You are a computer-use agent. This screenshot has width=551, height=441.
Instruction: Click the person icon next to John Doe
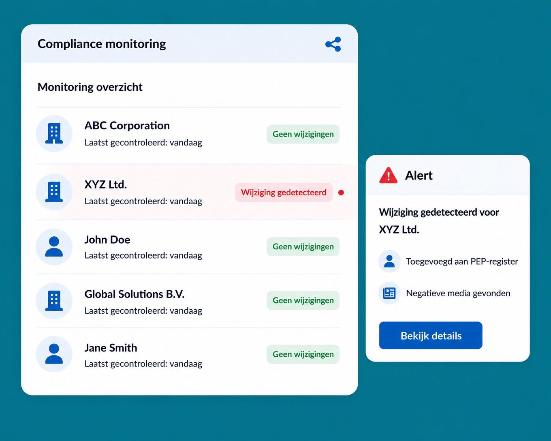54,247
